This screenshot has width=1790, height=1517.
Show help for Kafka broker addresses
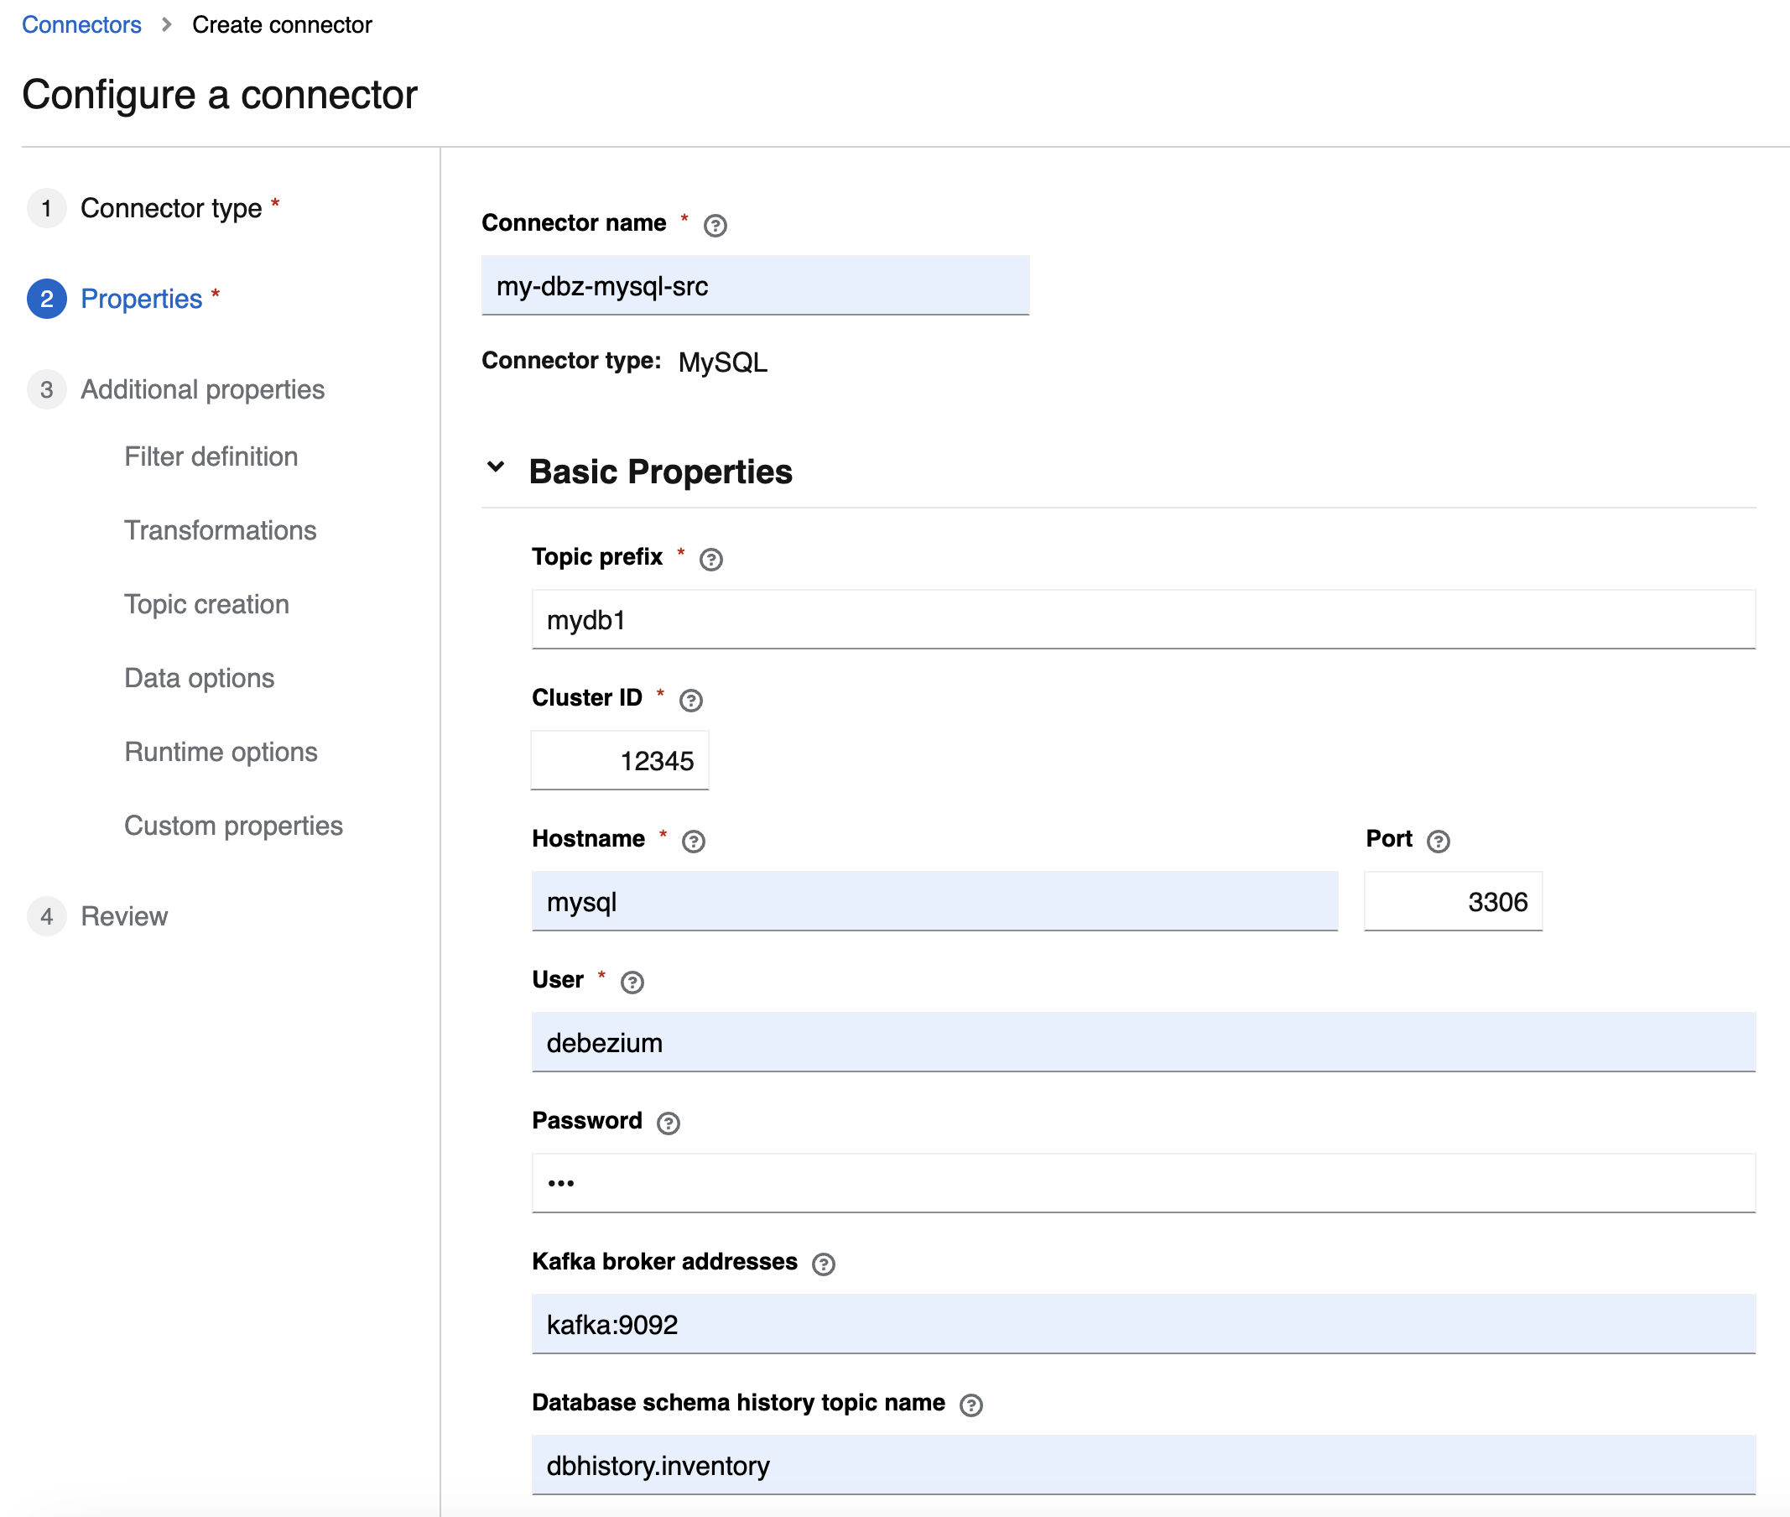823,1264
